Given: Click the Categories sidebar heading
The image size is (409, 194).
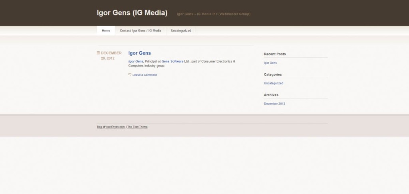Looking at the screenshot, I should 273,74.
